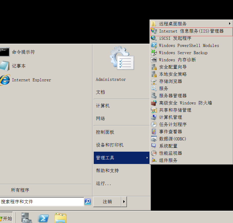Open 控制面板 from Start menu
233x223 pixels.
pos(105,132)
